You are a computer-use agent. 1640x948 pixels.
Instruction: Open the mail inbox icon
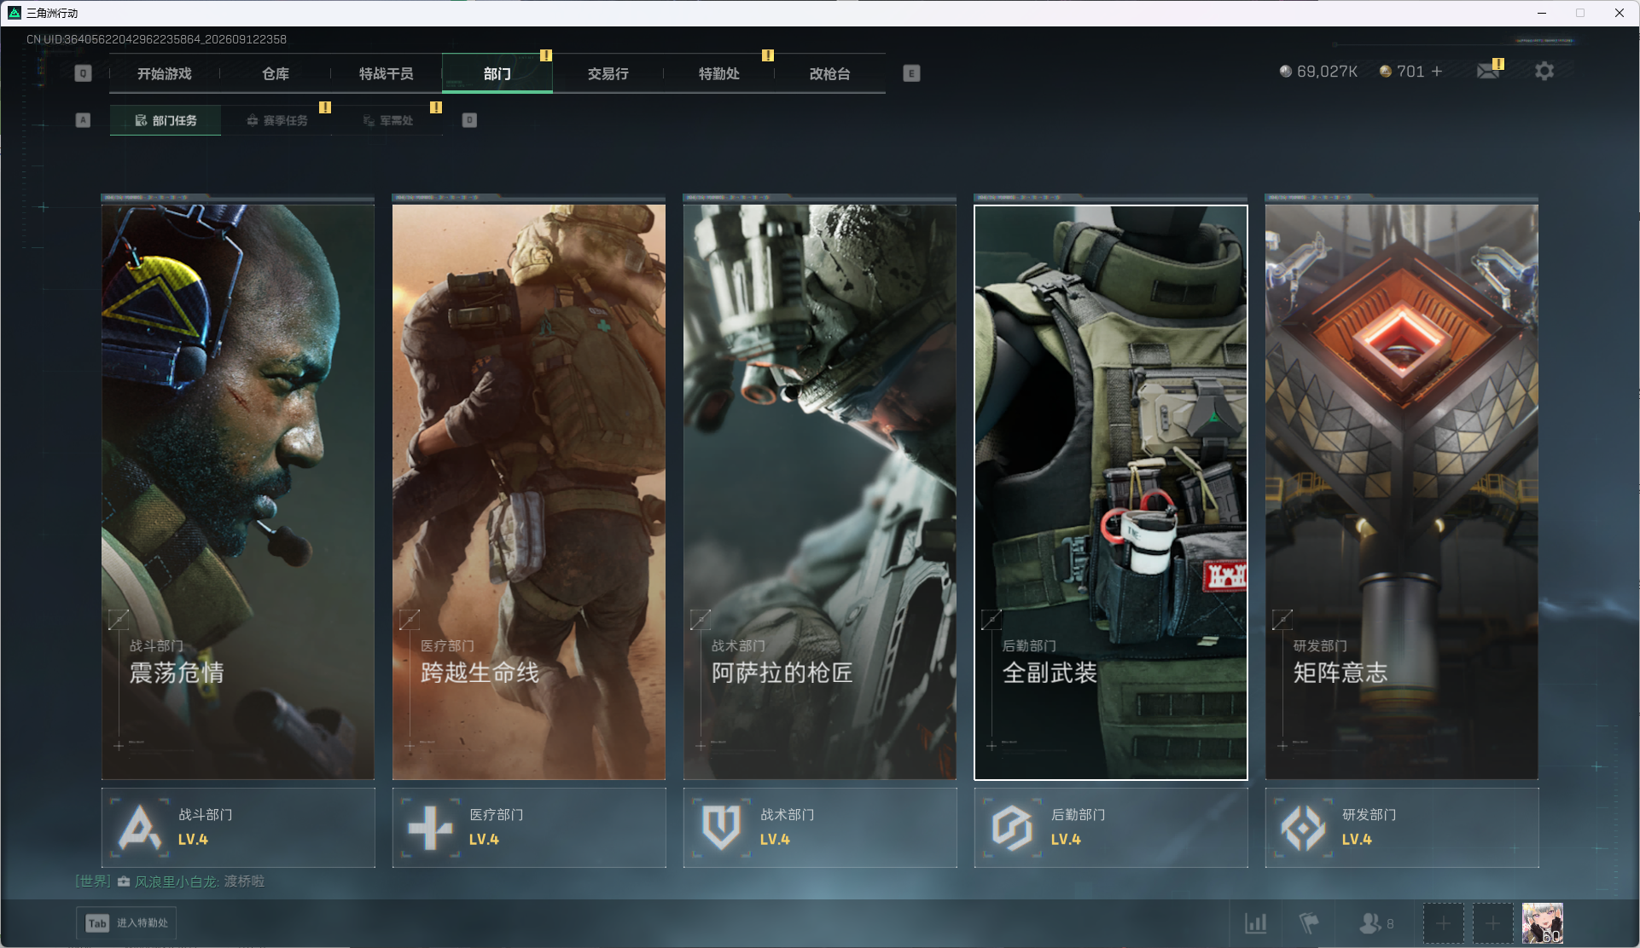1488,71
